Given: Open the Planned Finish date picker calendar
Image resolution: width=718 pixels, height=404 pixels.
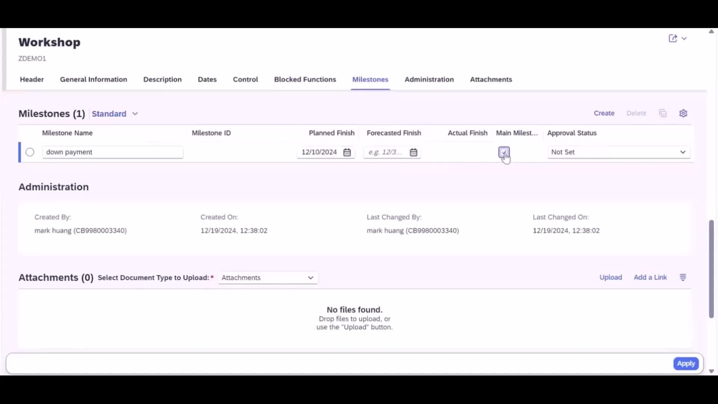Looking at the screenshot, I should tap(347, 152).
